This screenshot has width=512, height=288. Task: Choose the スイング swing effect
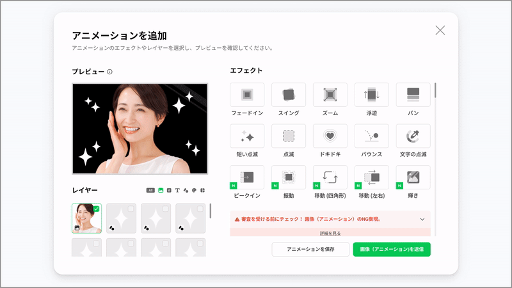[x=289, y=95]
